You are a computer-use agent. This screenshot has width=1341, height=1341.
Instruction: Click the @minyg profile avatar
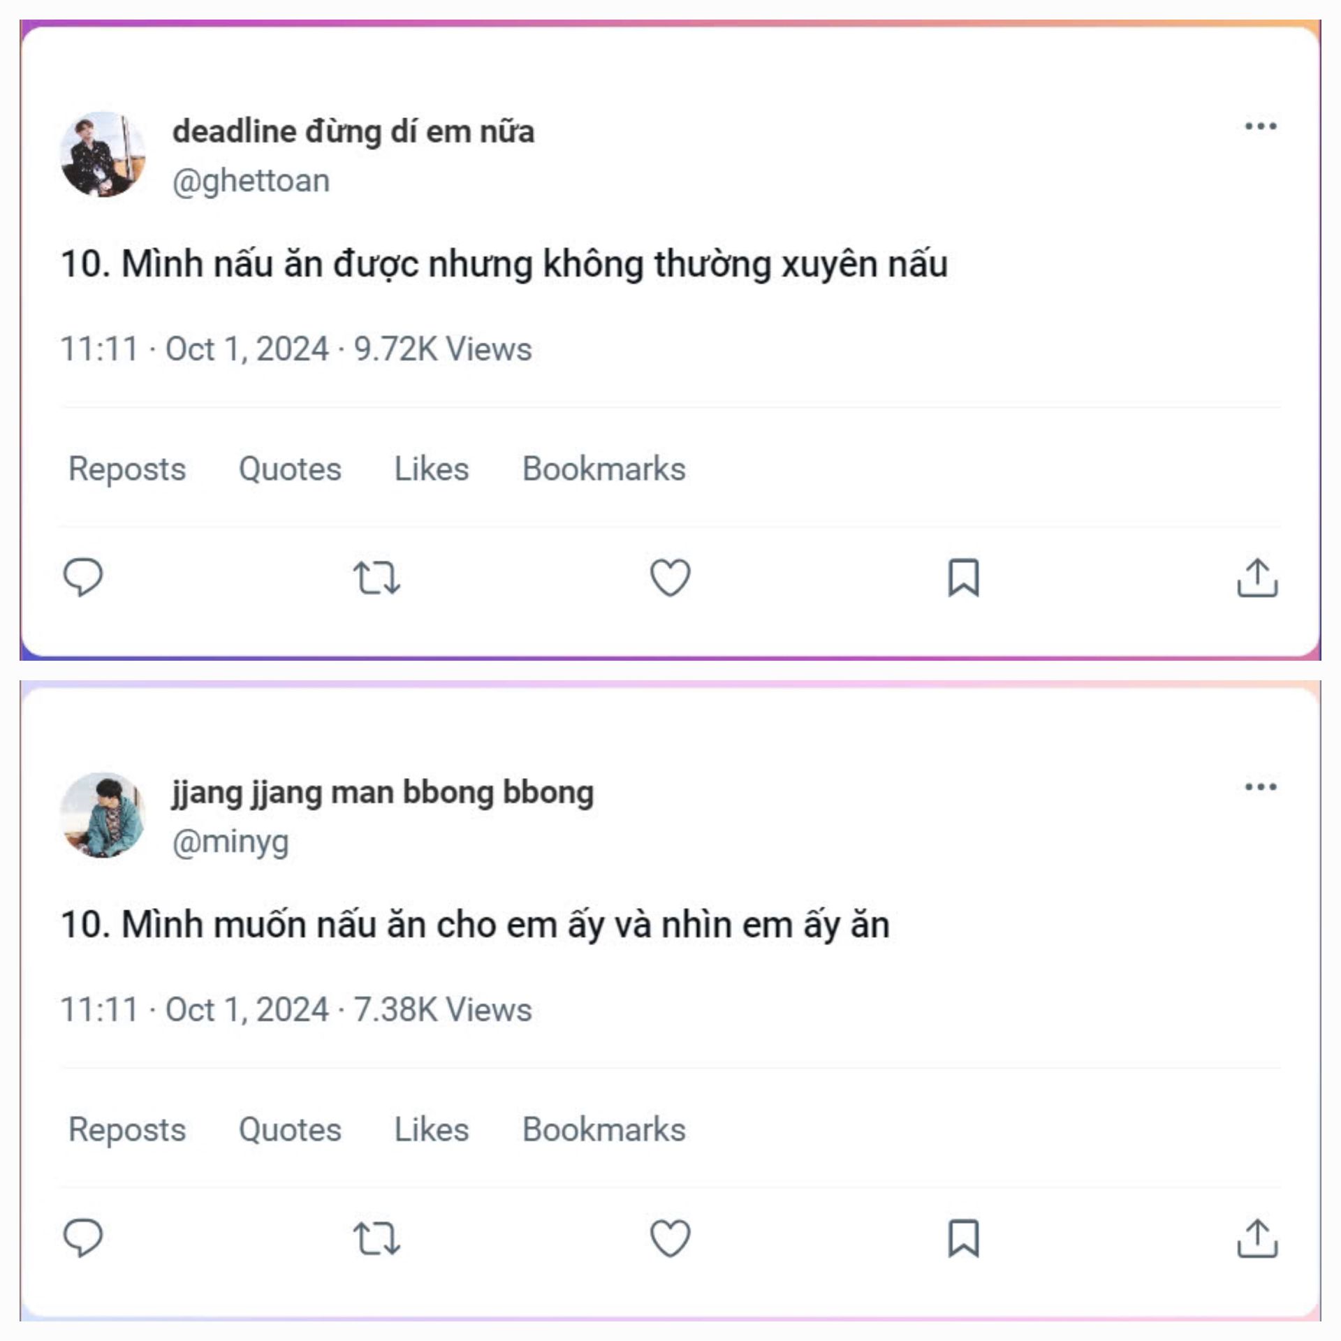pyautogui.click(x=103, y=814)
